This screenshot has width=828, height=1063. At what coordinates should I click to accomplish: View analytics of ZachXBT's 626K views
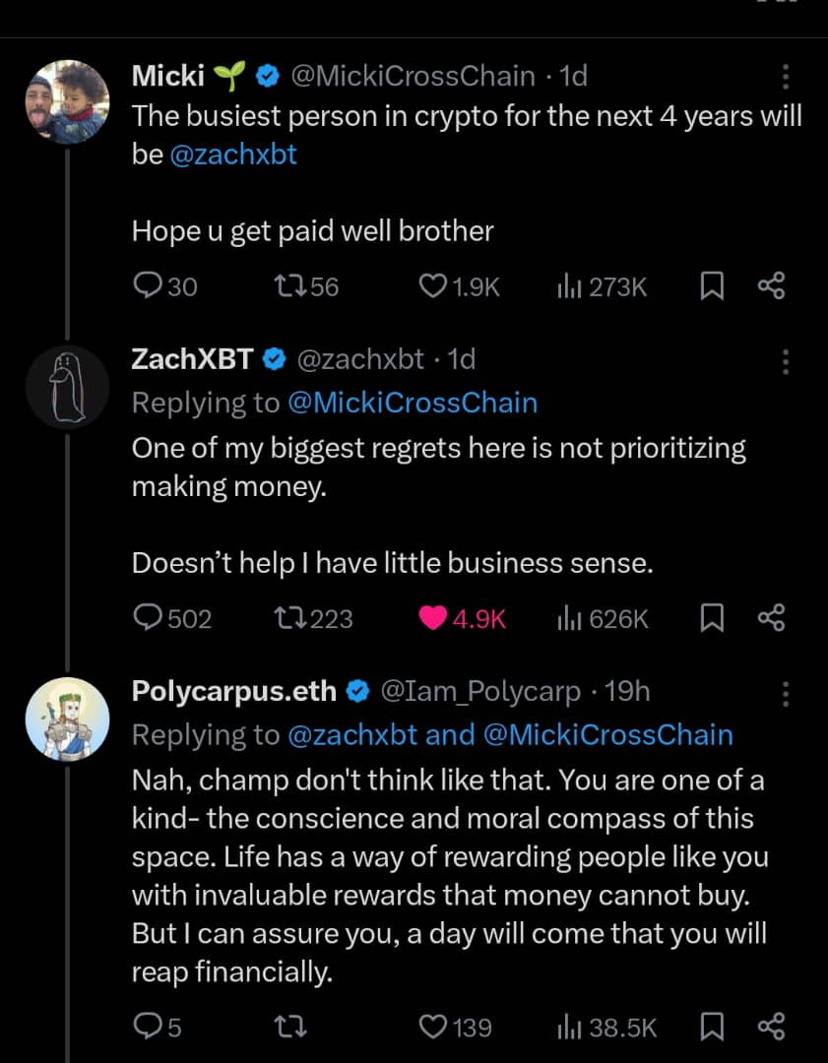(569, 618)
